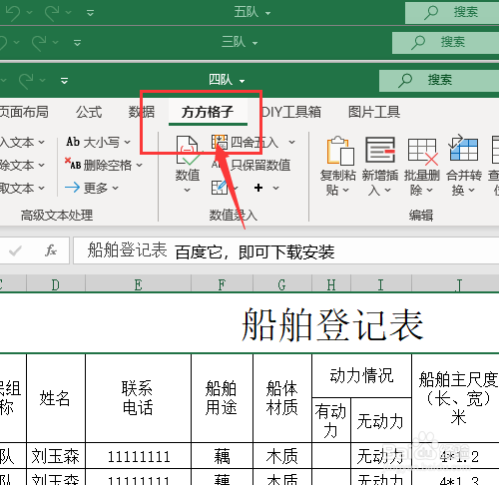
Task: Click the 船舶用途 header cell
Action: click(222, 398)
